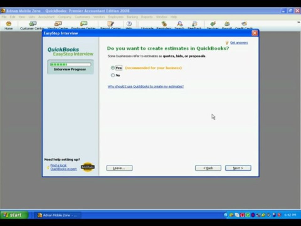Open the Get answers link
Viewport: 301px width, 226px height.
[239, 43]
